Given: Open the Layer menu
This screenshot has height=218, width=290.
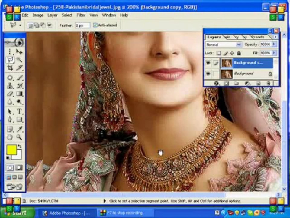Looking at the screenshot, I should pos(52,15).
